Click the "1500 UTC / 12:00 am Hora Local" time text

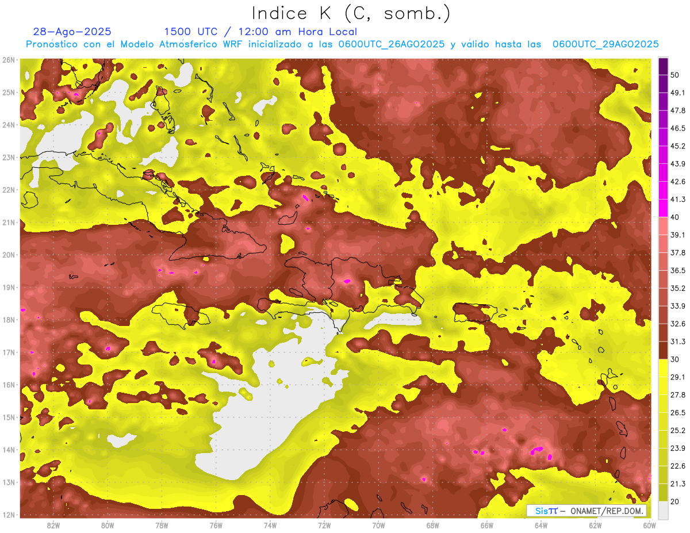pos(260,32)
